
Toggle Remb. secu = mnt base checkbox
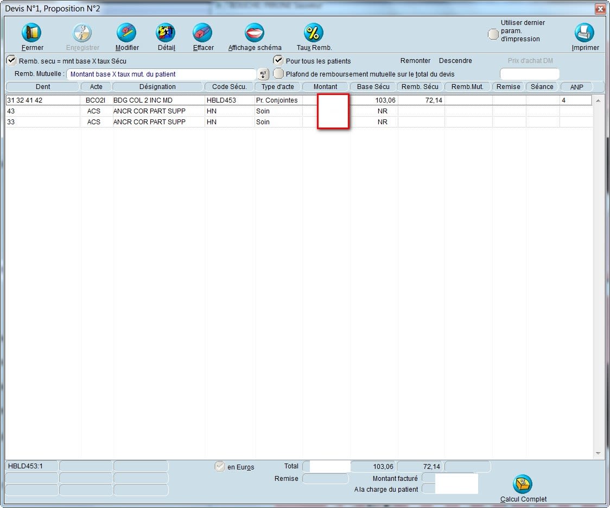[11, 61]
